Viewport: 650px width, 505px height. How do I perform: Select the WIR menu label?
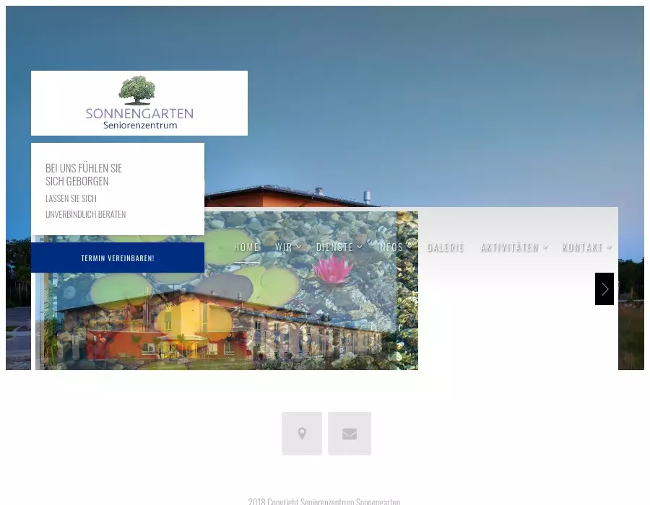pos(283,247)
